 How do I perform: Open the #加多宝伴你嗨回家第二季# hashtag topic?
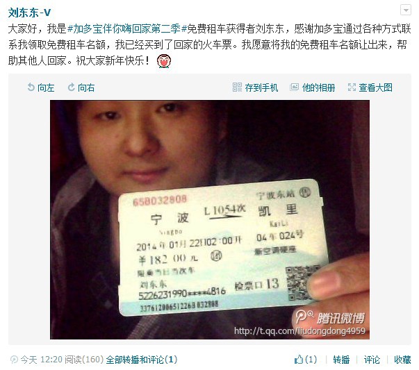127,28
